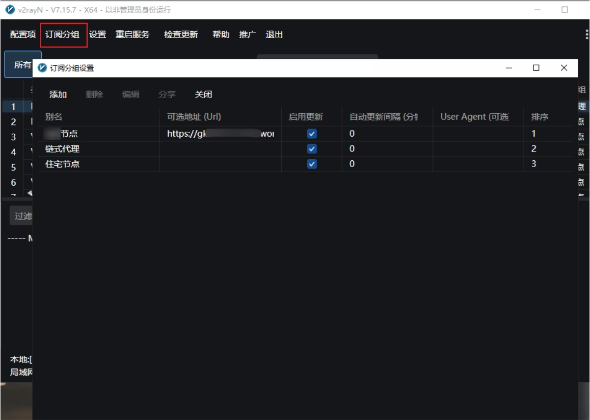Open the 帮助 menu
Viewport: 590px width, 420px height.
coord(221,35)
